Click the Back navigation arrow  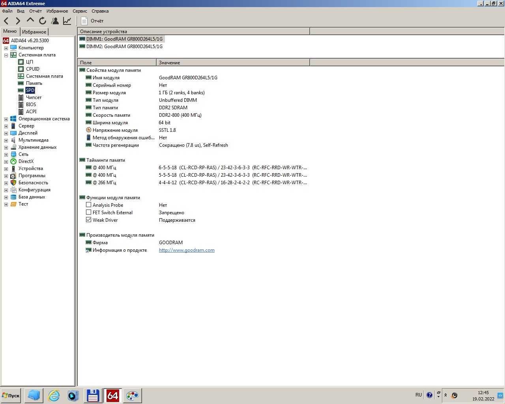(x=6, y=21)
